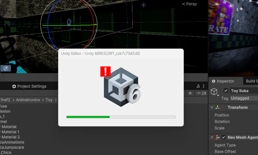Select the asset row ending in fuse
Image resolution: width=258 pixels, height=155 pixels.
click(4, 106)
